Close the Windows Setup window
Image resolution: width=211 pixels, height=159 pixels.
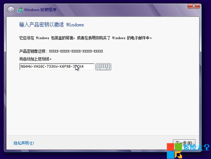click(194, 6)
